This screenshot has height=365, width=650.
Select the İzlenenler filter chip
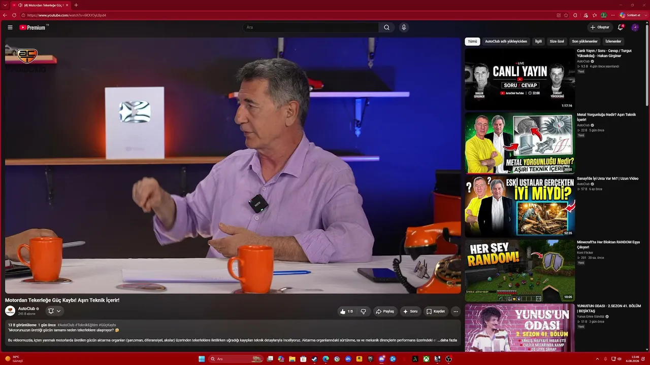[x=613, y=42]
